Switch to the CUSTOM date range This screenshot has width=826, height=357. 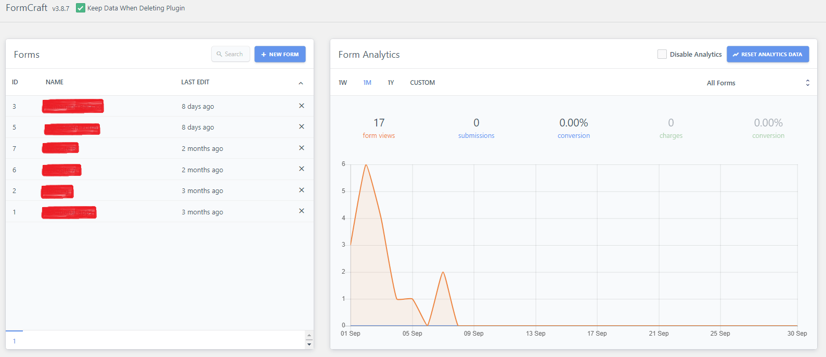click(422, 83)
